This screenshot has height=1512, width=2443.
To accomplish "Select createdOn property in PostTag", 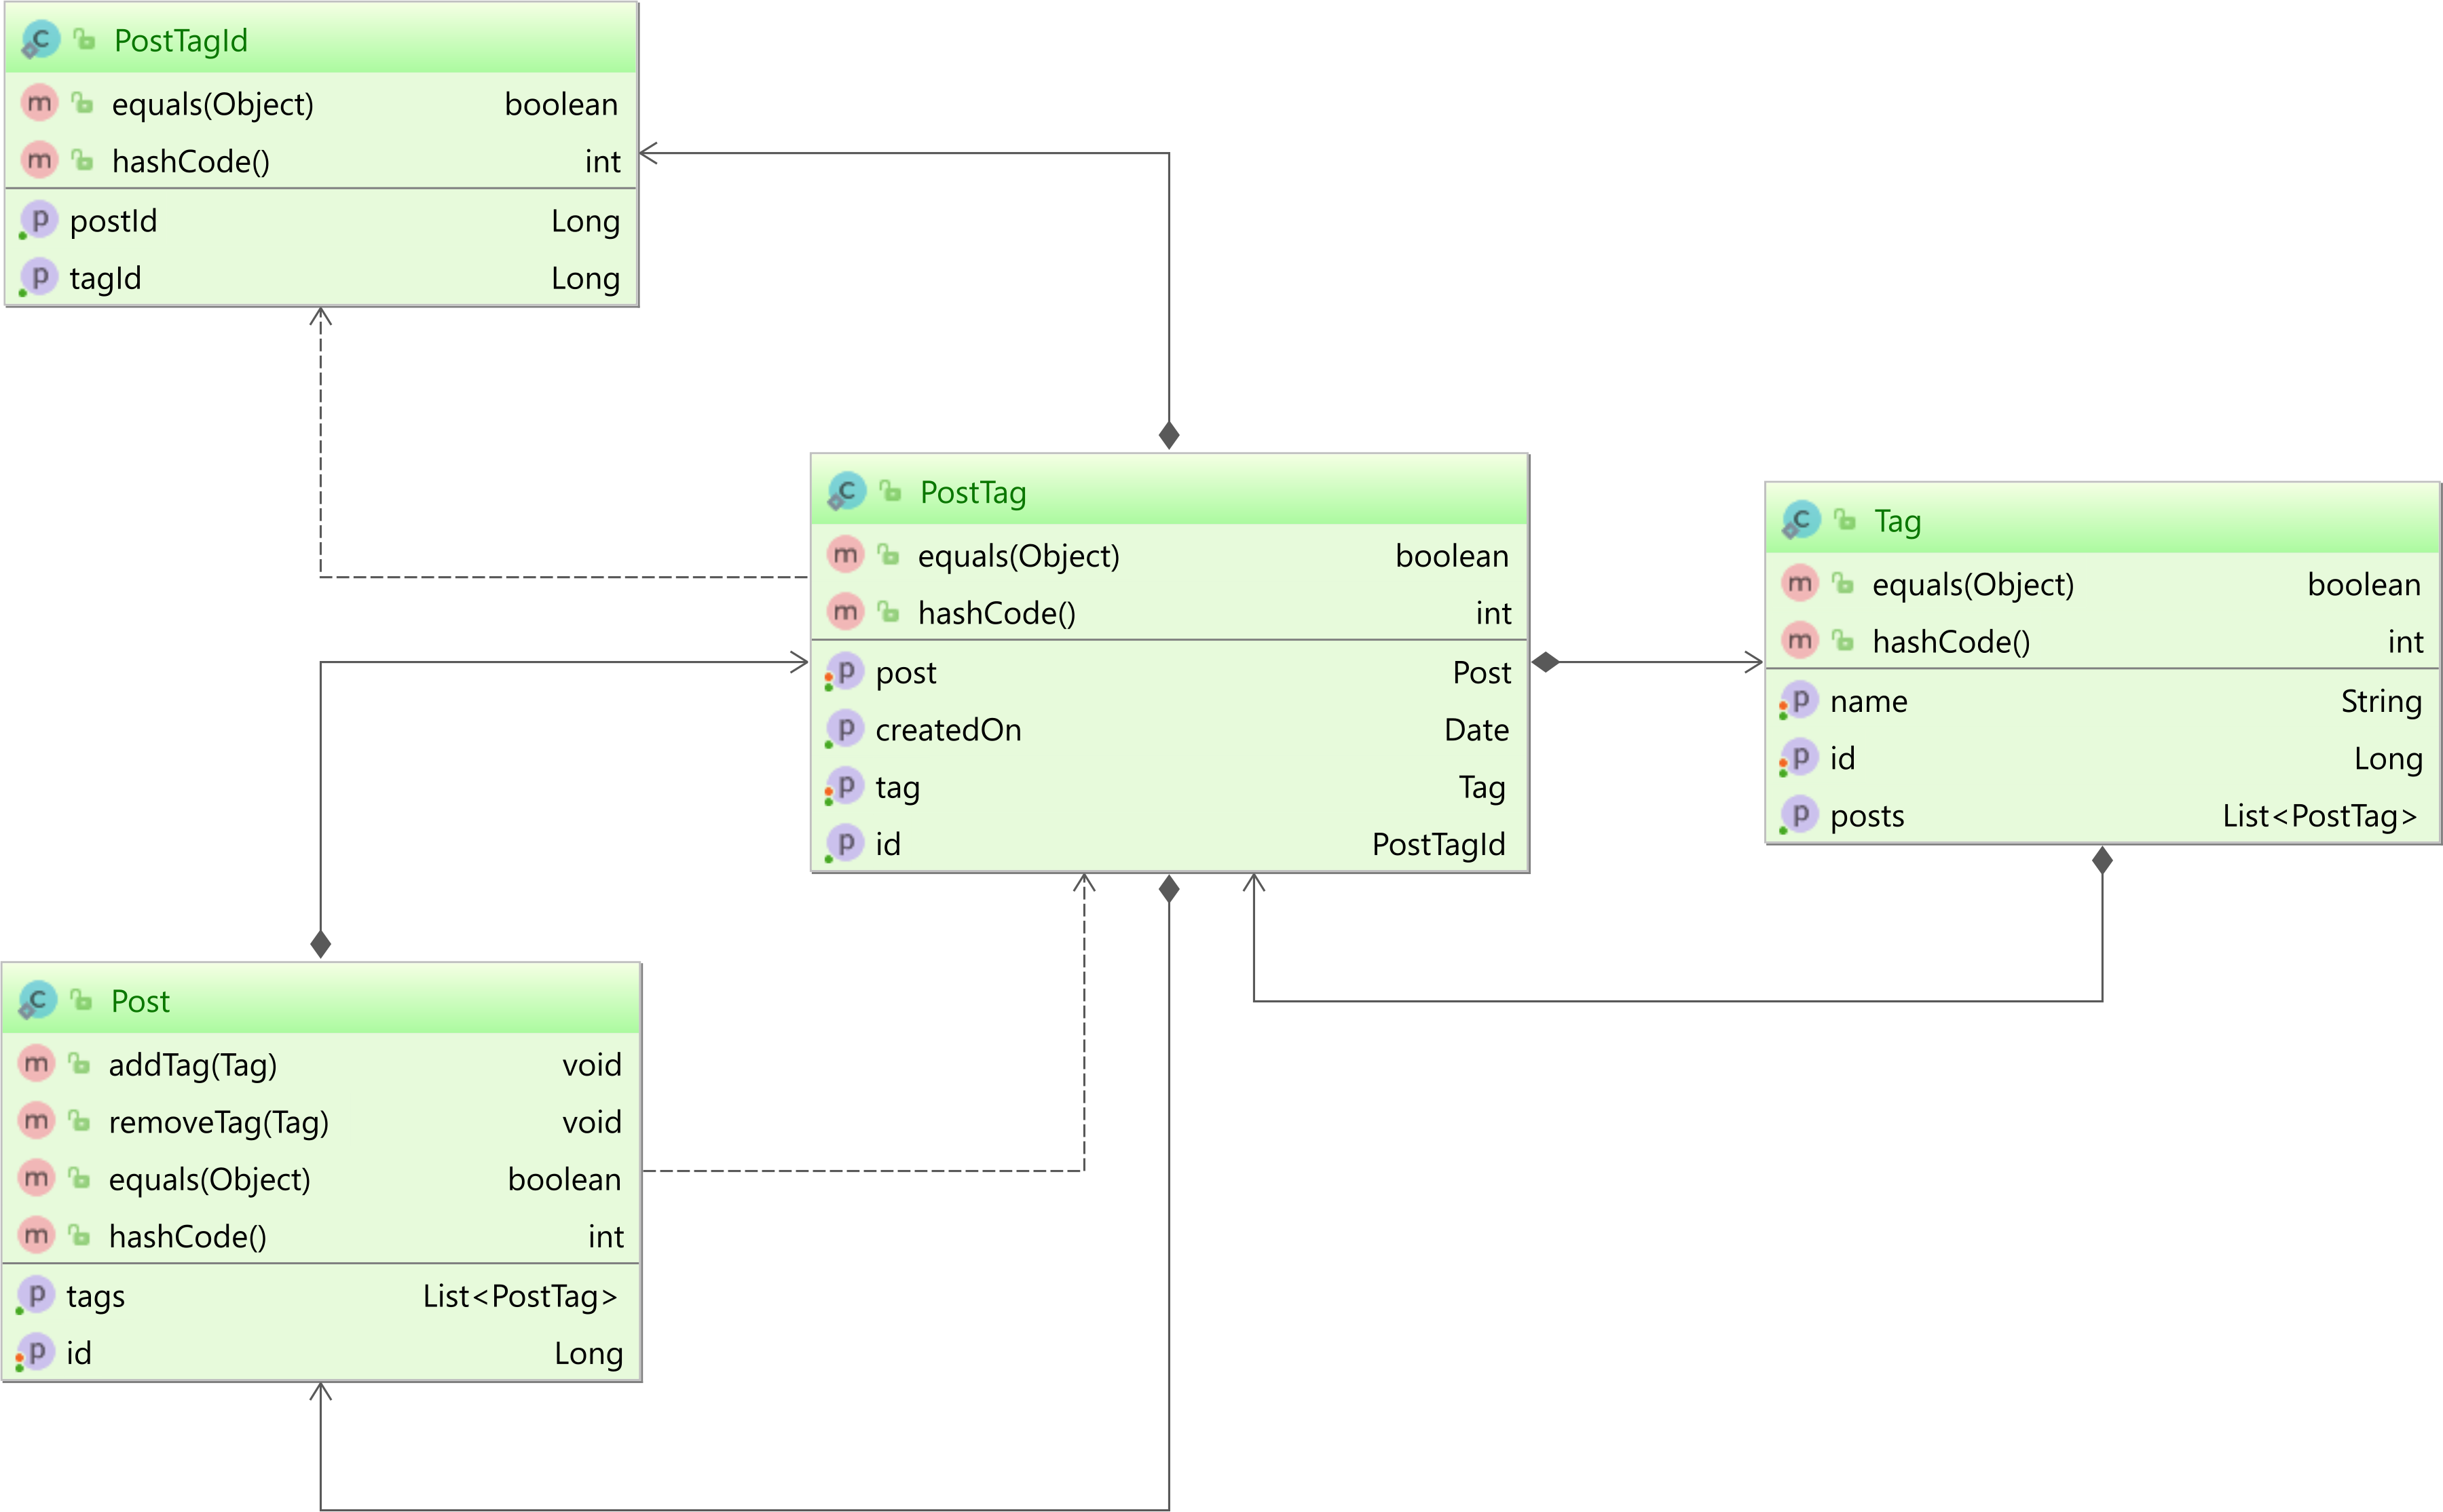I will pyautogui.click(x=948, y=730).
